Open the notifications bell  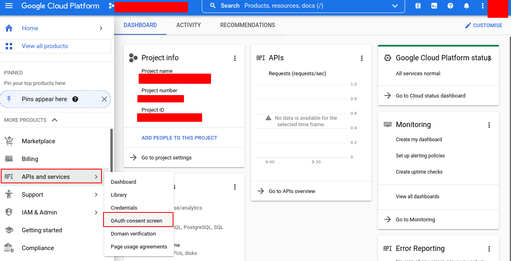(466, 6)
